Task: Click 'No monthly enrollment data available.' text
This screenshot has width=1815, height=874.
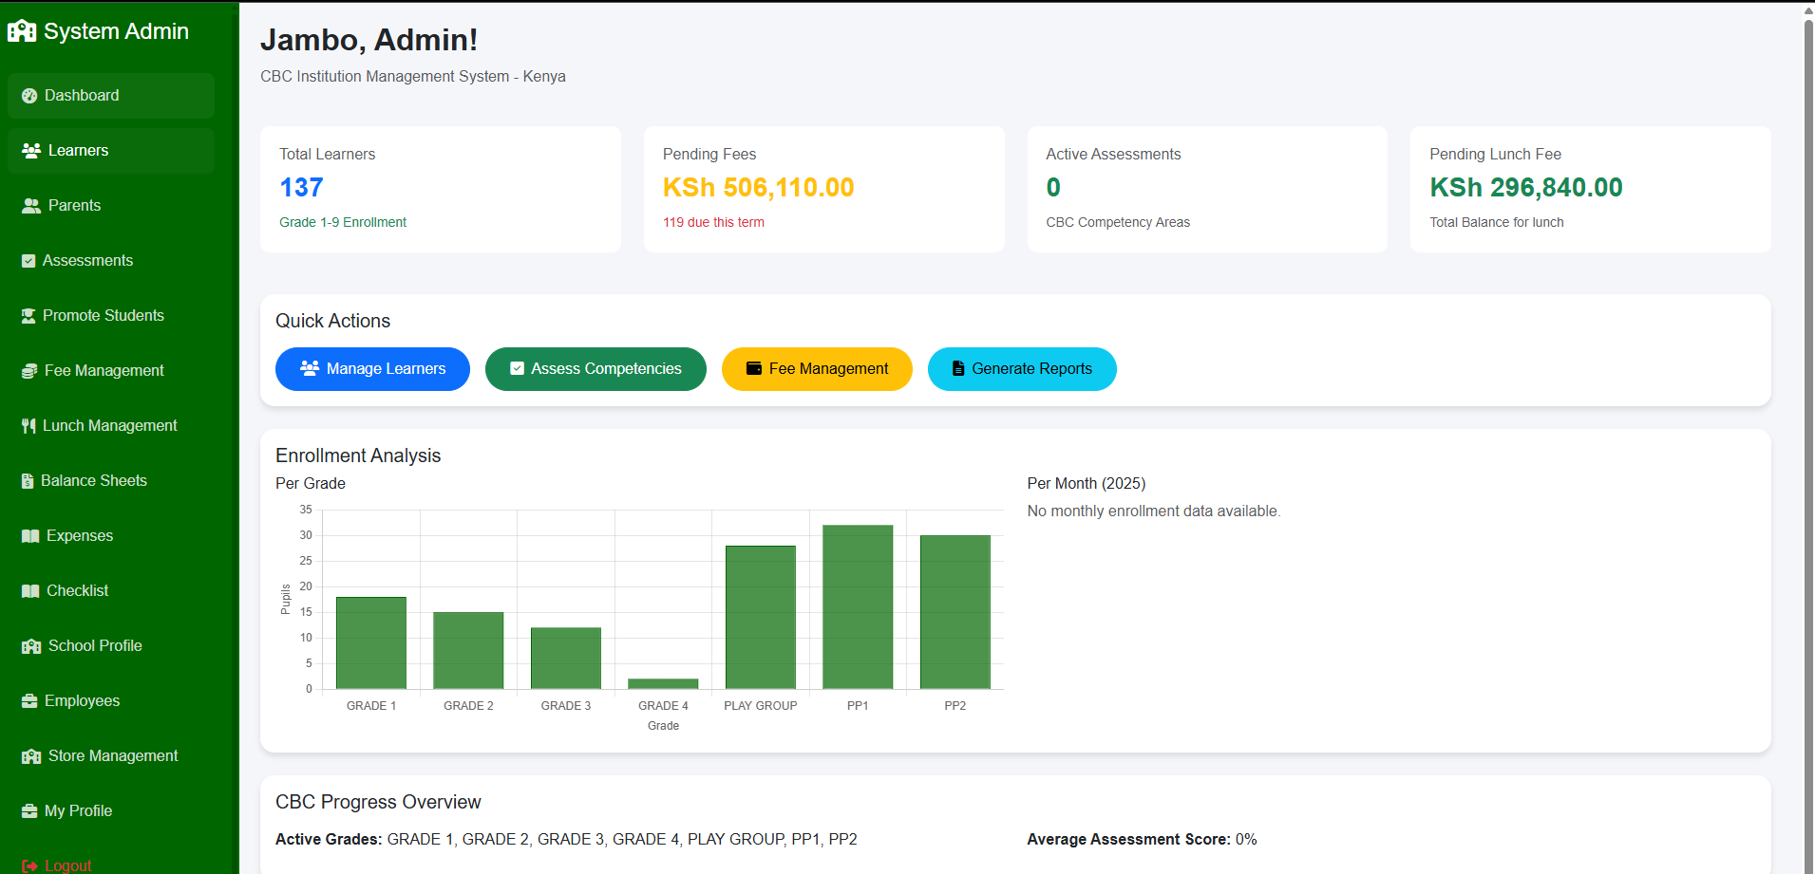Action: [x=1154, y=511]
